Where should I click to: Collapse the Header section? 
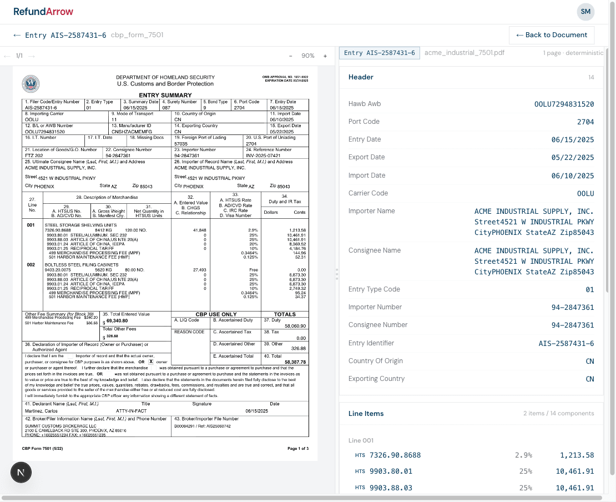(361, 77)
